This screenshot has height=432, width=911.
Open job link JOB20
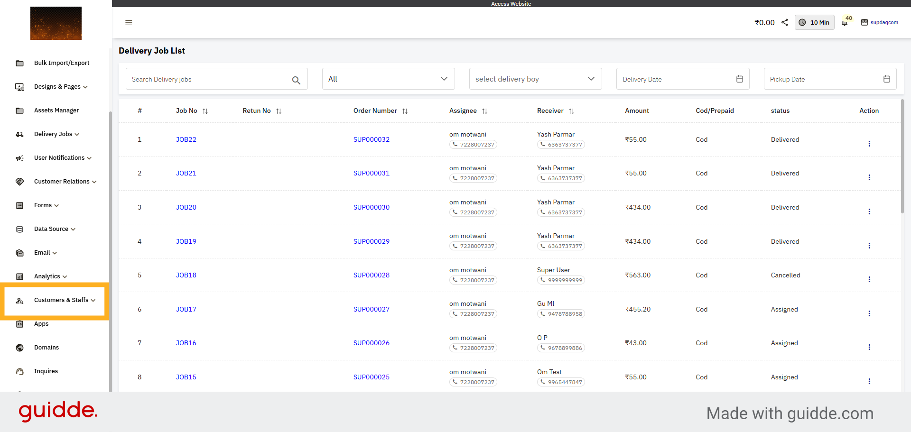coord(186,207)
